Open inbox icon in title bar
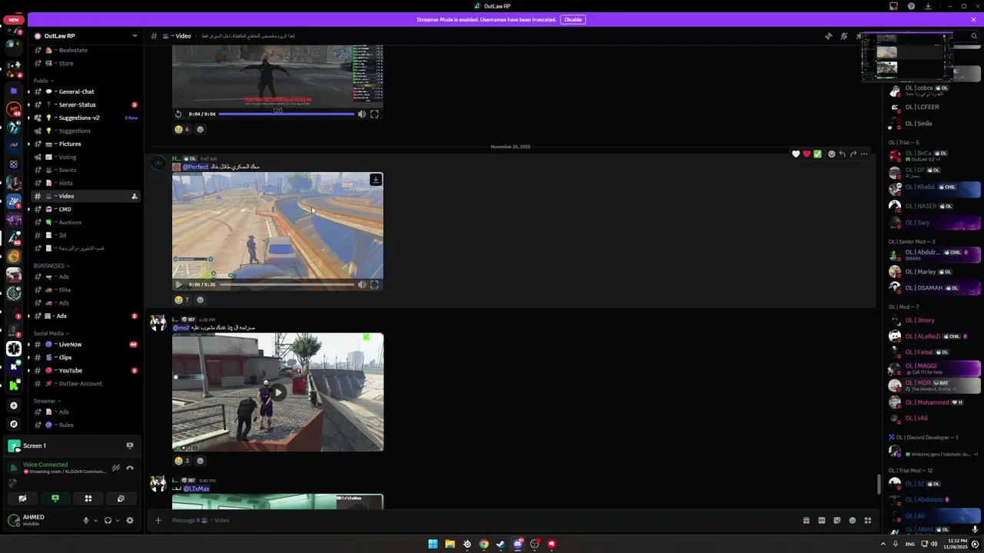 pyautogui.click(x=893, y=6)
